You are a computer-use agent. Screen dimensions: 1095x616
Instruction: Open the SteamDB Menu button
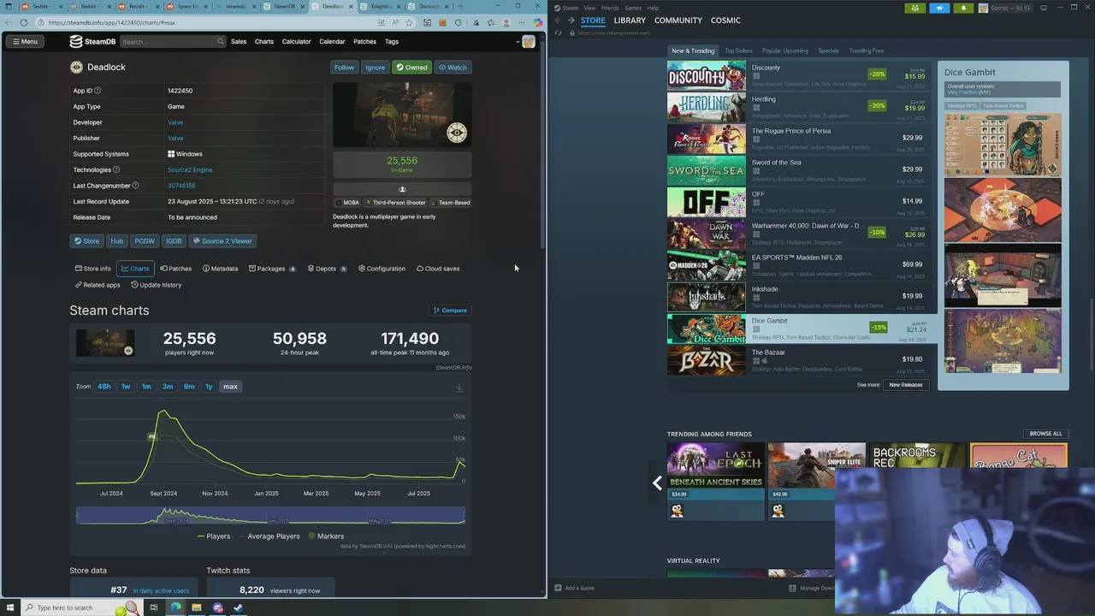pyautogui.click(x=25, y=41)
